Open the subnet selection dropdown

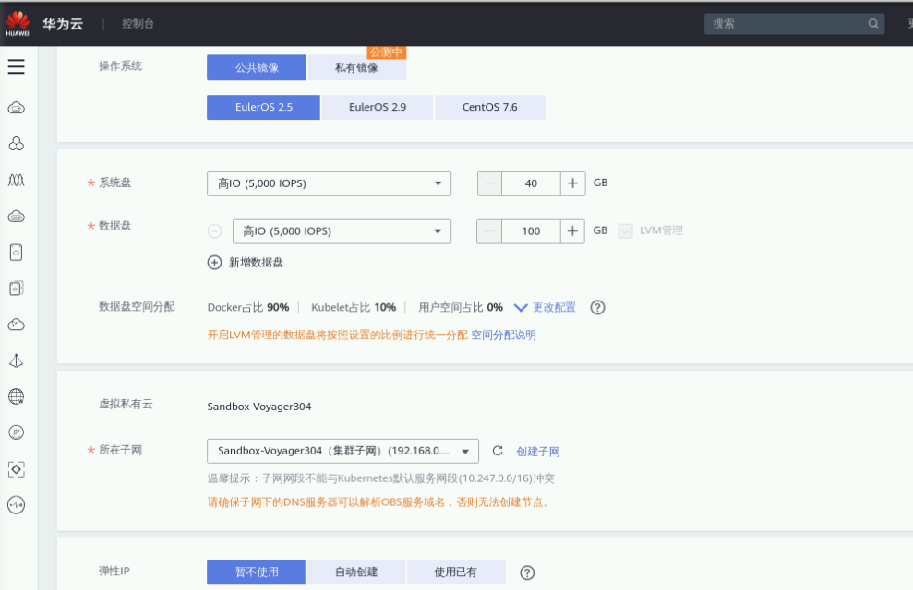click(343, 451)
